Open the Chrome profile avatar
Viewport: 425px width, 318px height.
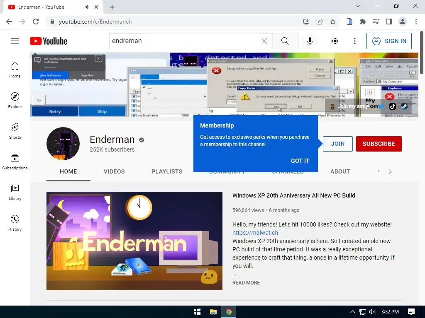click(403, 22)
